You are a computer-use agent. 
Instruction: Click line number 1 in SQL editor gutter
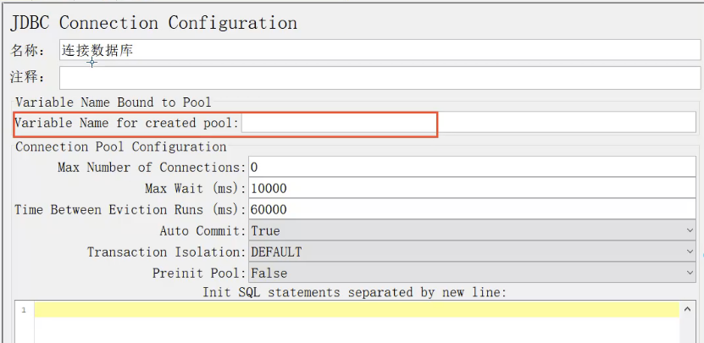[x=24, y=311]
